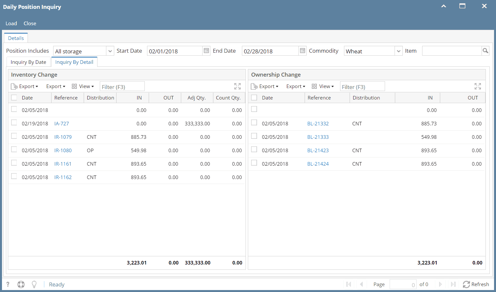Click the Refresh button
Screen dimensions: 496x292
pos(476,284)
